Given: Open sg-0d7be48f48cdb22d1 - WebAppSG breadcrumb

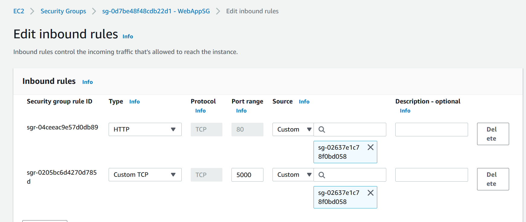Looking at the screenshot, I should click(156, 11).
